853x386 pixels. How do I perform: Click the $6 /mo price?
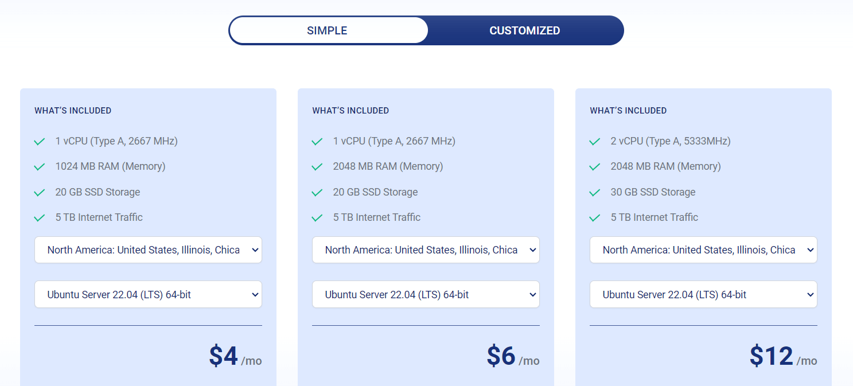[x=513, y=356]
